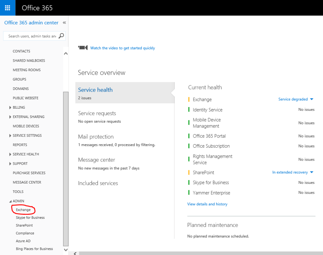Open Azure AD under Admin

click(x=23, y=241)
